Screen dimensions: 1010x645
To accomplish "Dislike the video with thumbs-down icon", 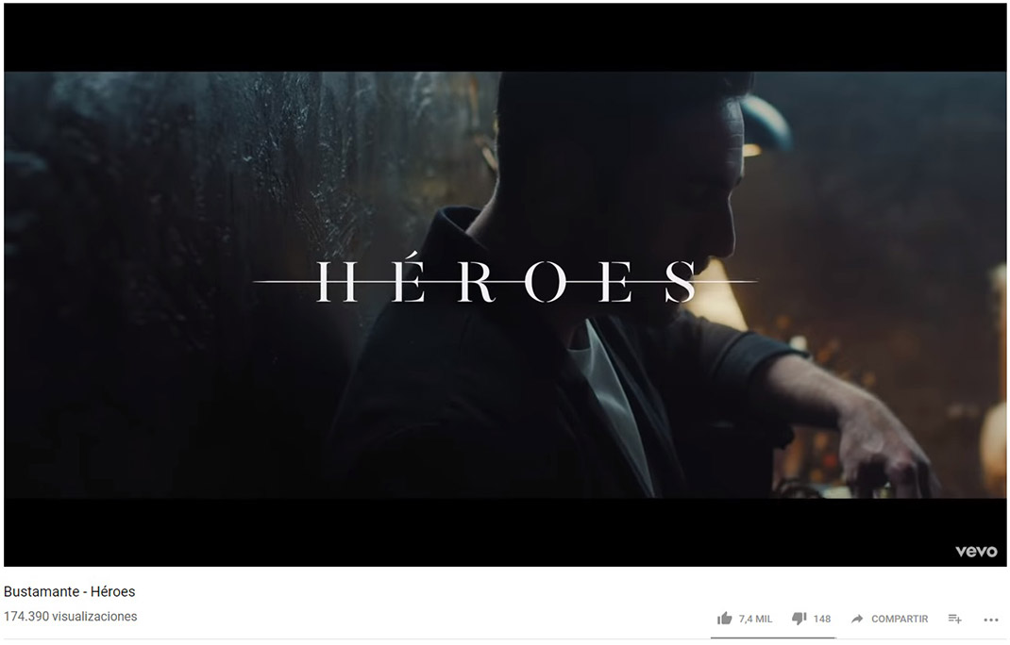I will pos(799,619).
